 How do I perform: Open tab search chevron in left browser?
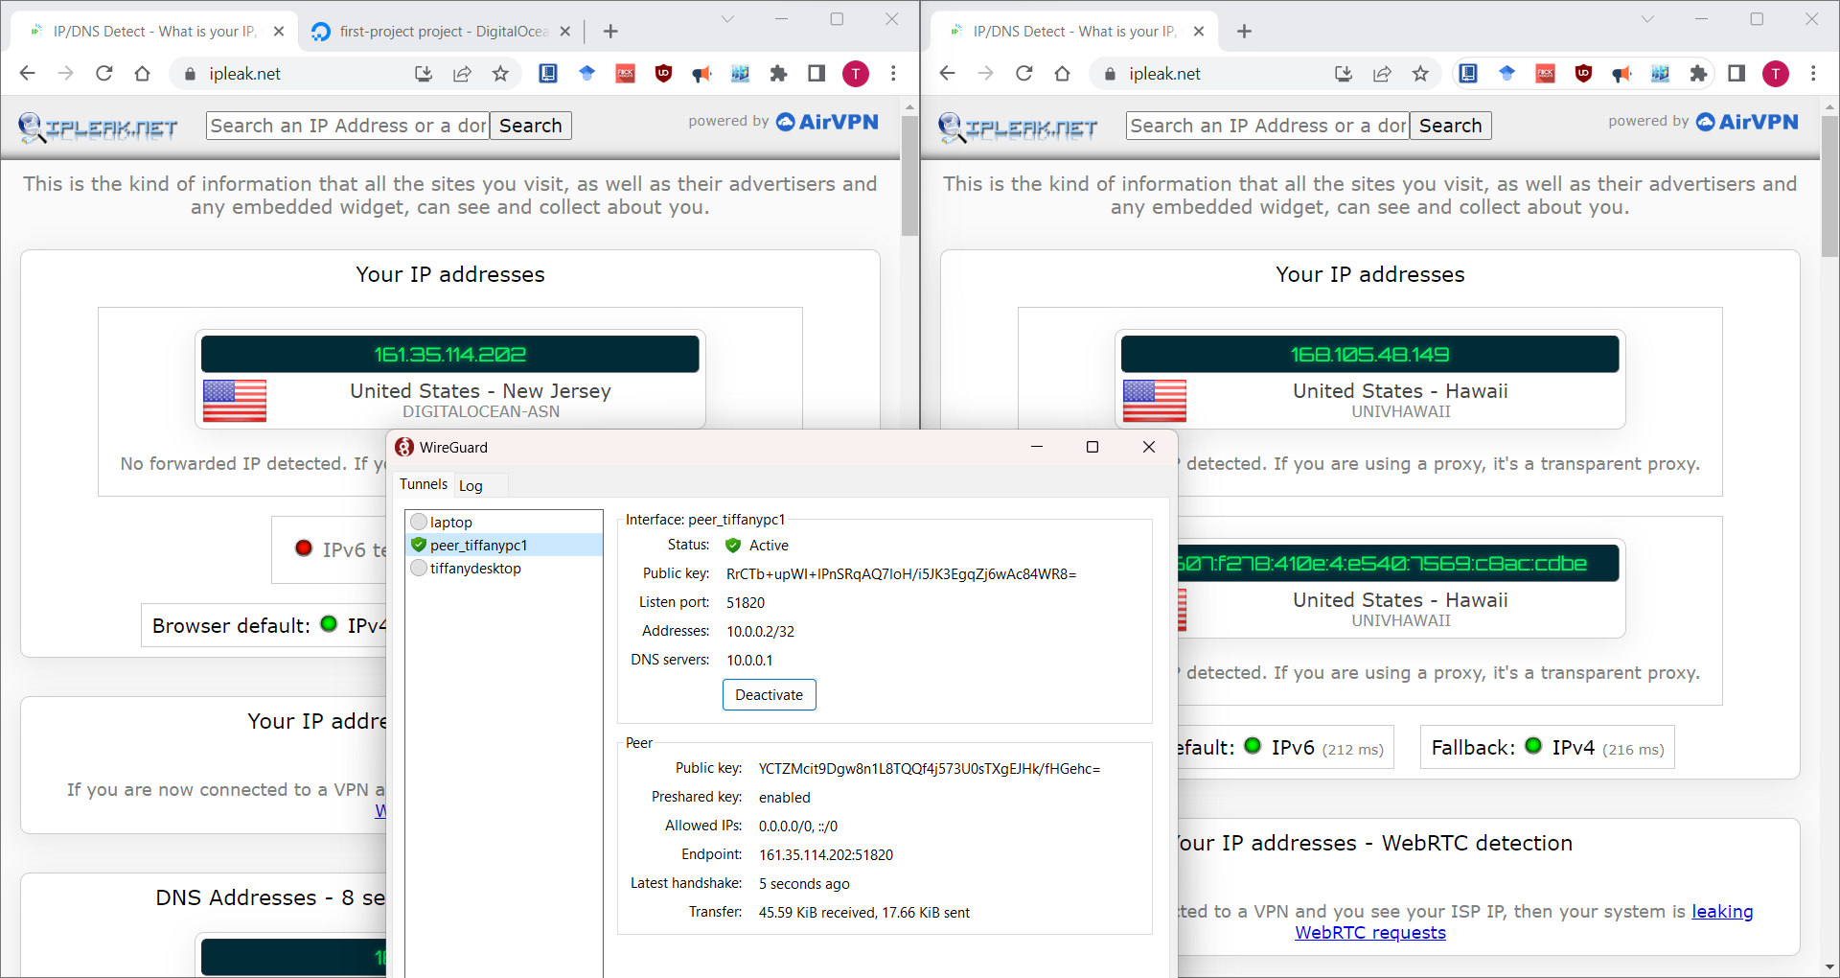(x=727, y=19)
